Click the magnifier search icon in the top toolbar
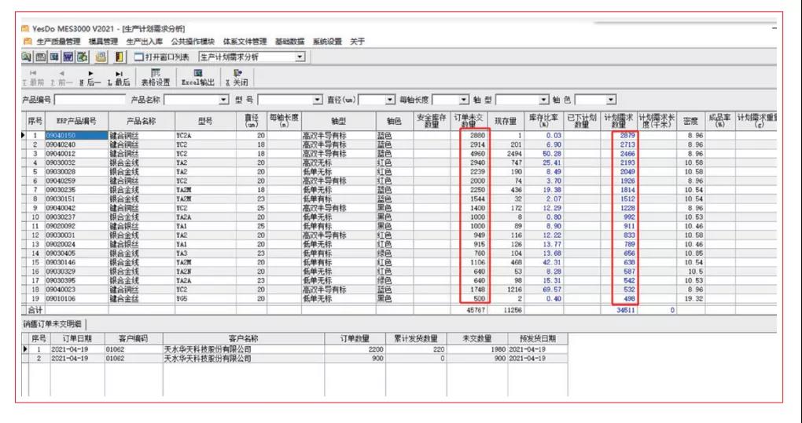 coord(26,57)
